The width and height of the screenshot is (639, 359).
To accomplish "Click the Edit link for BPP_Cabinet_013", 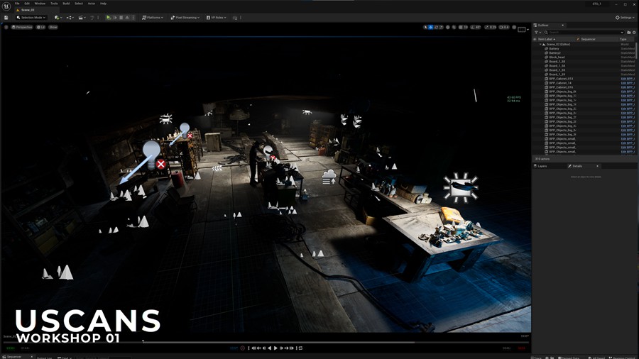I will tap(628, 79).
